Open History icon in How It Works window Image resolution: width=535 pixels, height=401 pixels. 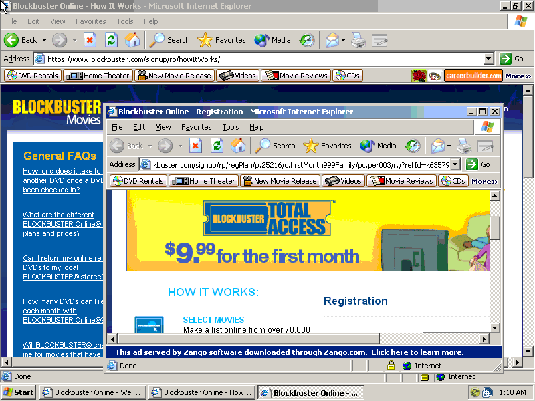click(x=307, y=40)
